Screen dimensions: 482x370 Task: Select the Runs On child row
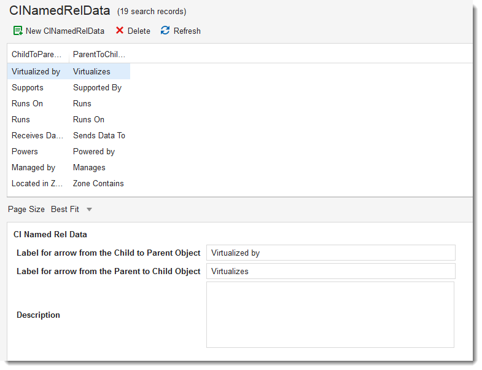pyautogui.click(x=69, y=104)
